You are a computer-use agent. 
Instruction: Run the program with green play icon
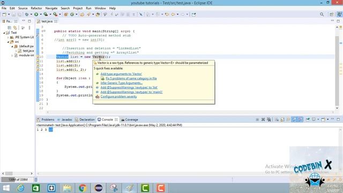[36, 14]
